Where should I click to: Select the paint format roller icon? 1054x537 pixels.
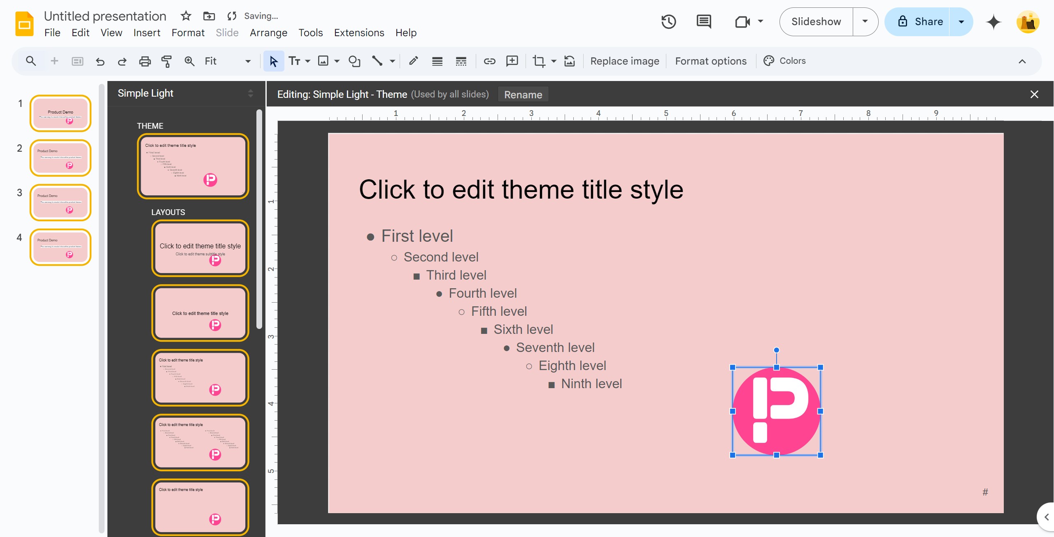point(167,61)
